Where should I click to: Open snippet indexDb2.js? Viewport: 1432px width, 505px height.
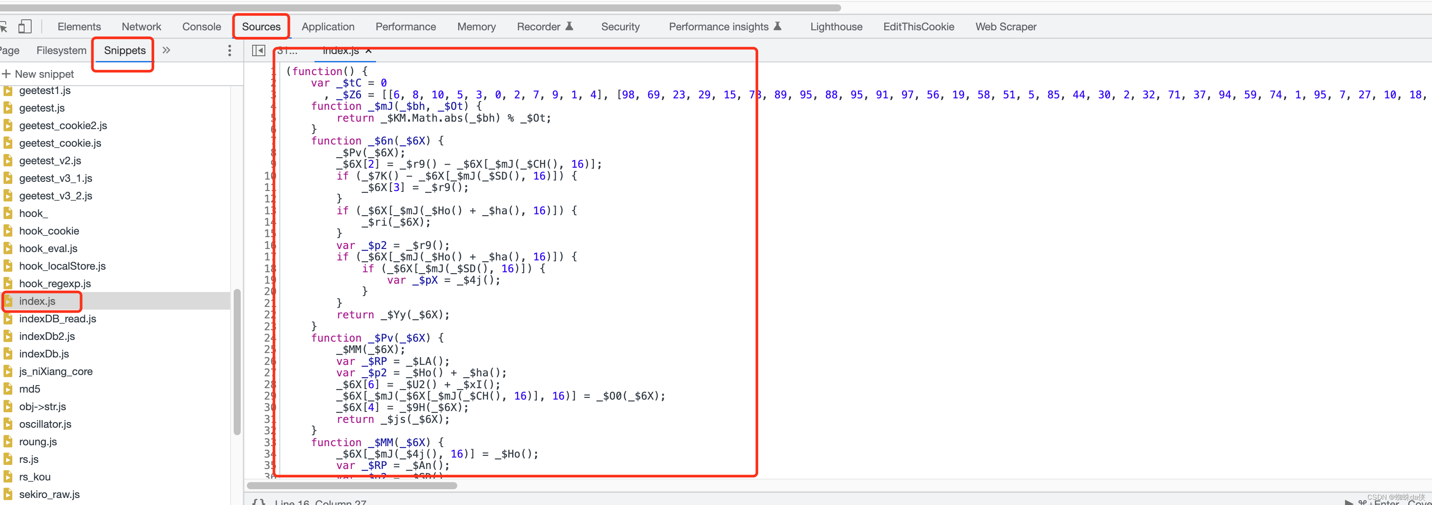point(47,336)
